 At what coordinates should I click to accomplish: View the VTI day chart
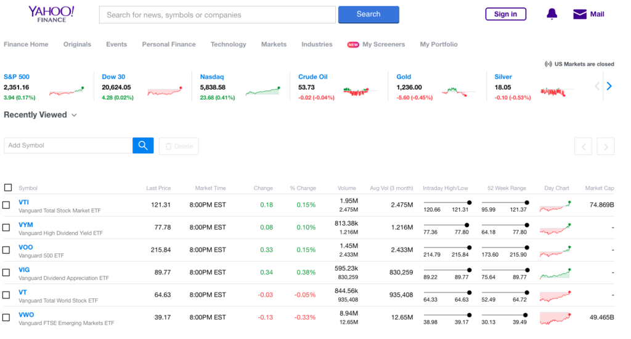point(555,206)
